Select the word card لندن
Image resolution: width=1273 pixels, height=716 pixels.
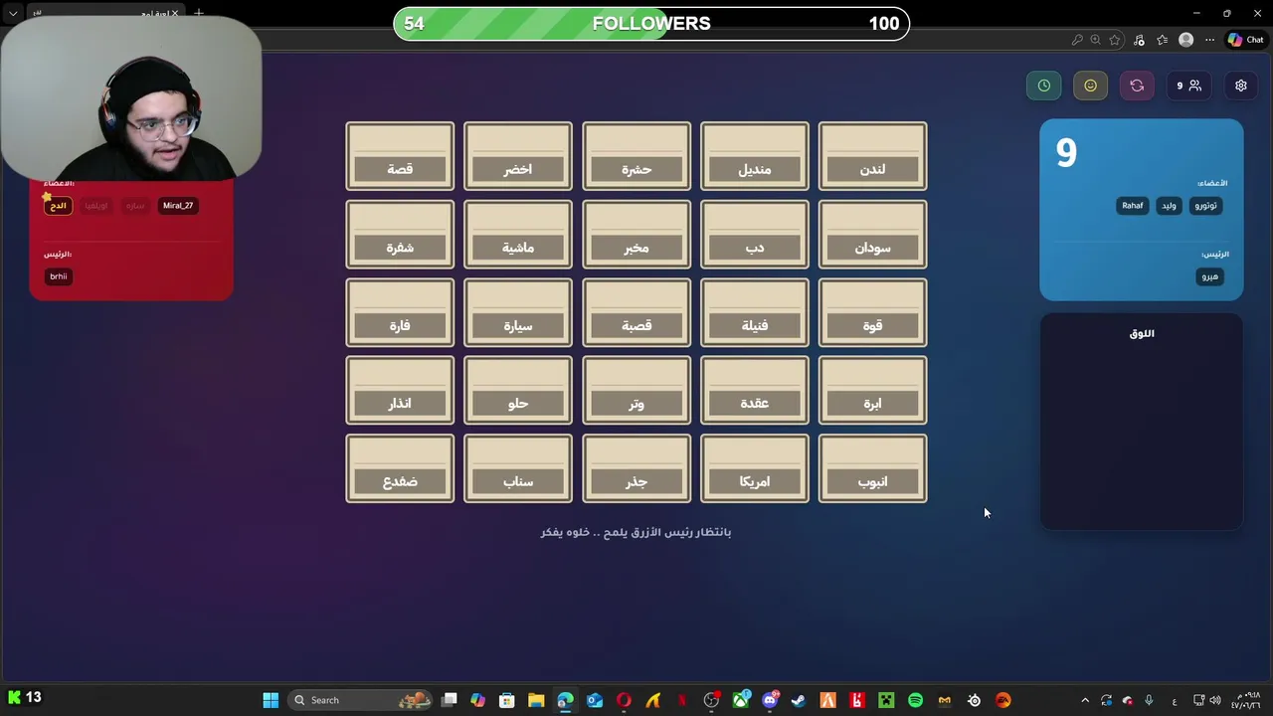pos(872,156)
